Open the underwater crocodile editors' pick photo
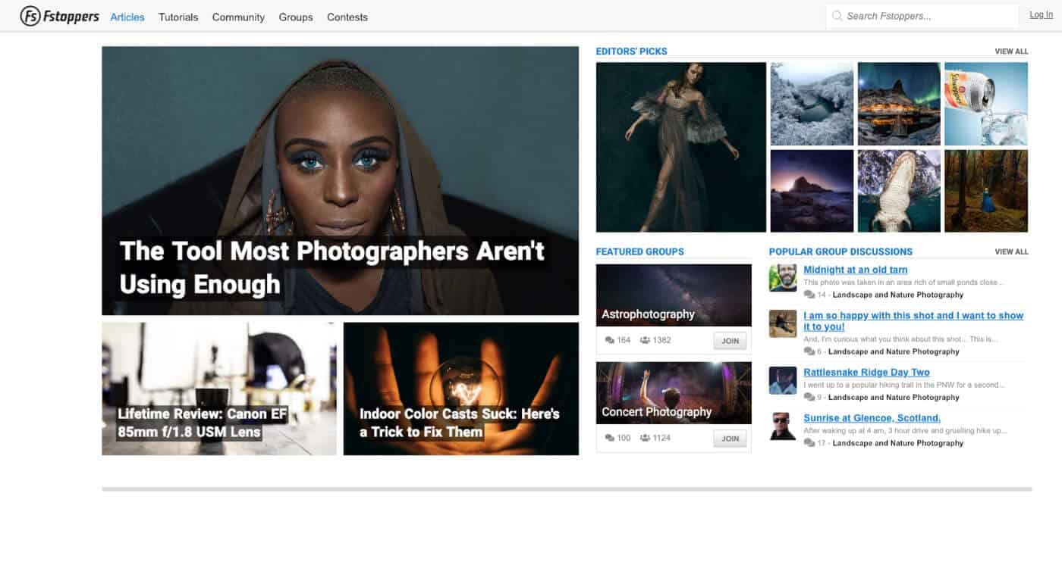 [899, 191]
